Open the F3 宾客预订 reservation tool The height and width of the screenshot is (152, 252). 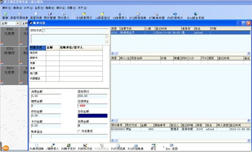pos(84,16)
